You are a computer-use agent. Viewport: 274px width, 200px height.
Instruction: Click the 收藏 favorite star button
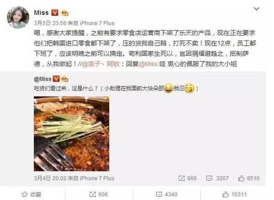[32, 195]
